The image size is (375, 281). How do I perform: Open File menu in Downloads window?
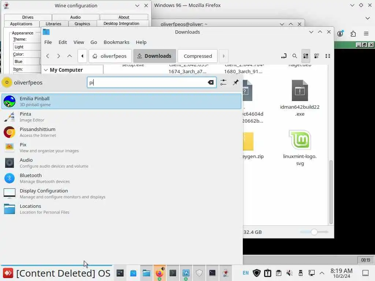(x=48, y=42)
